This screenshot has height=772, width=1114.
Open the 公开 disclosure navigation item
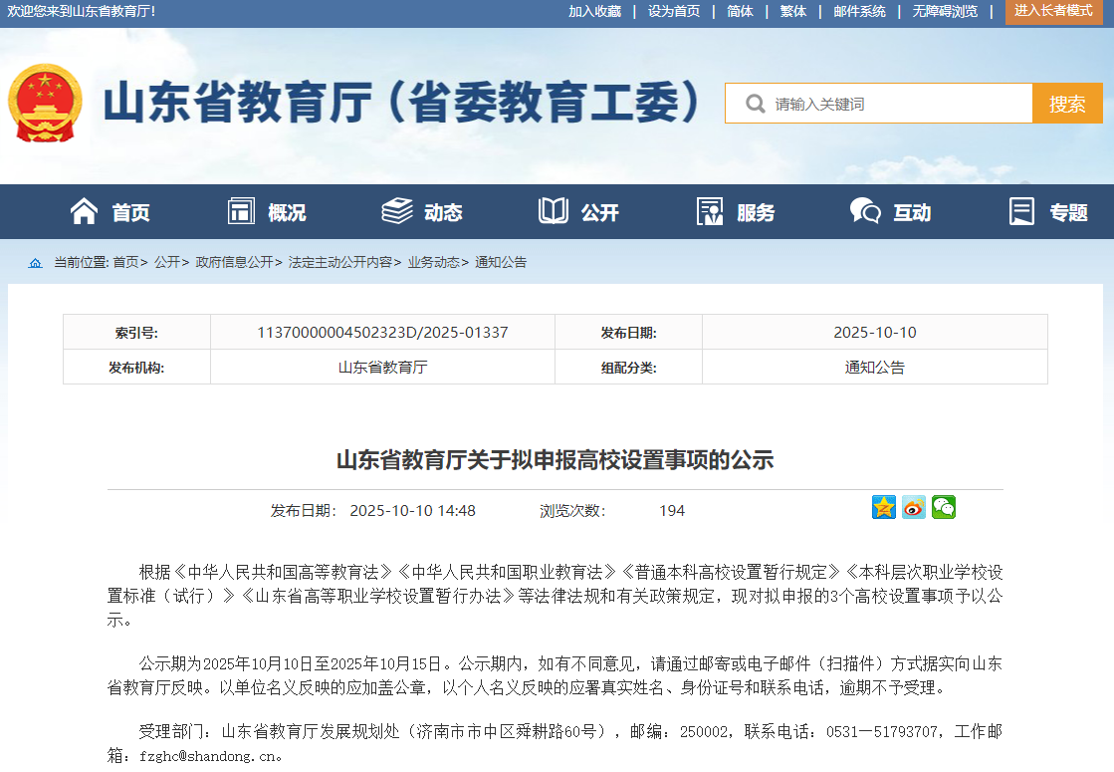click(x=579, y=212)
